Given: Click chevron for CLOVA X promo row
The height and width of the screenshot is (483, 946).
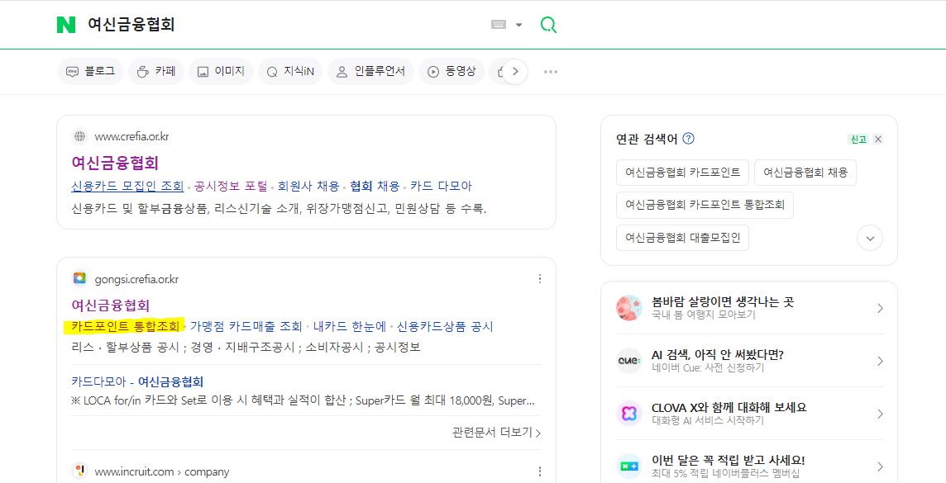Looking at the screenshot, I should (x=880, y=414).
